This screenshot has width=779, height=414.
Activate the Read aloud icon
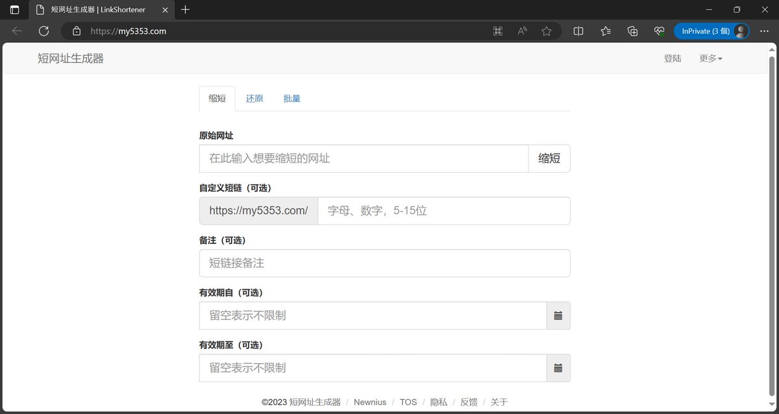point(522,30)
